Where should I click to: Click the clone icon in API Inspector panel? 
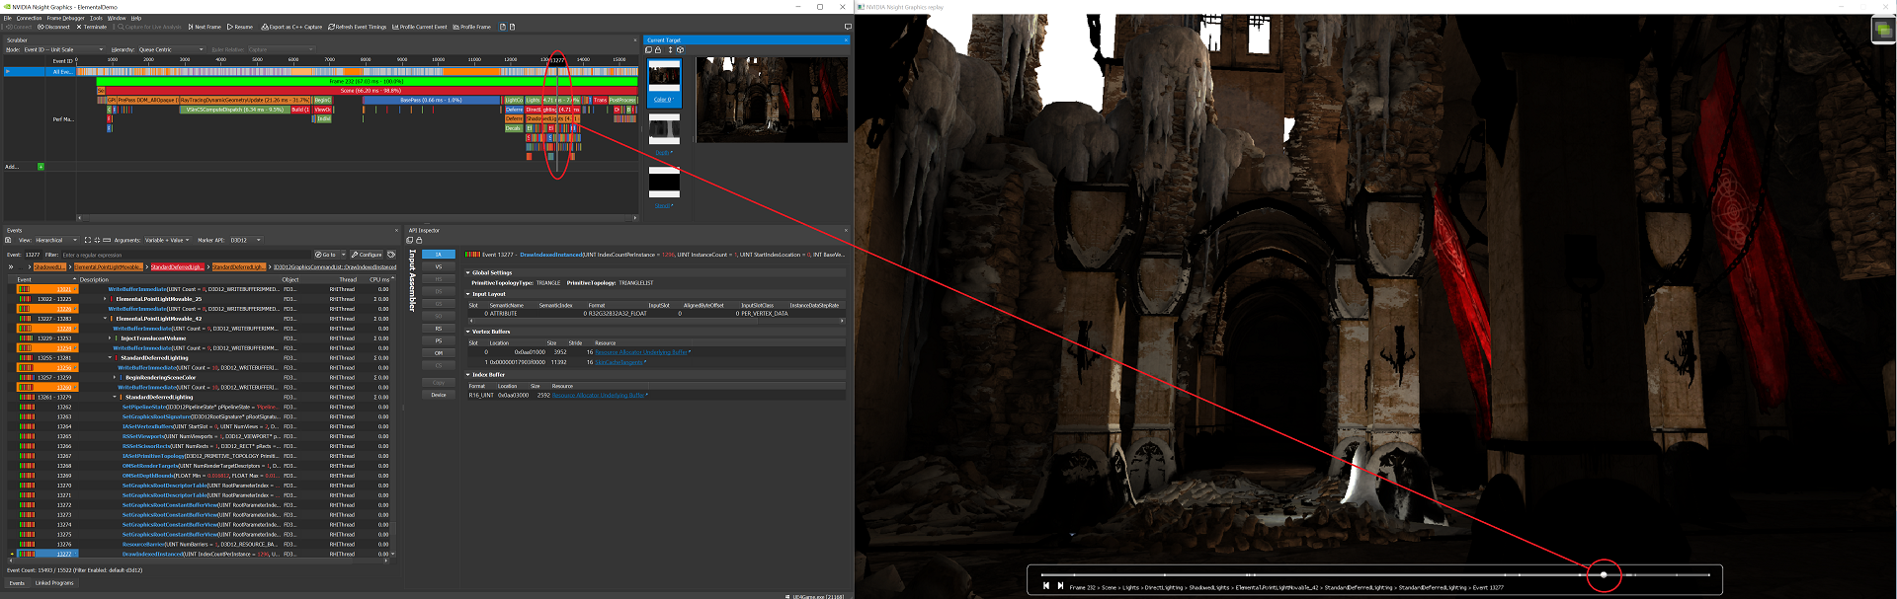410,240
